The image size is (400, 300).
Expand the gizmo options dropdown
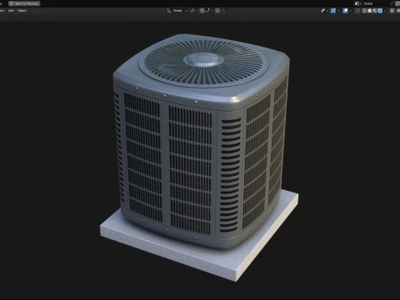coord(338,11)
